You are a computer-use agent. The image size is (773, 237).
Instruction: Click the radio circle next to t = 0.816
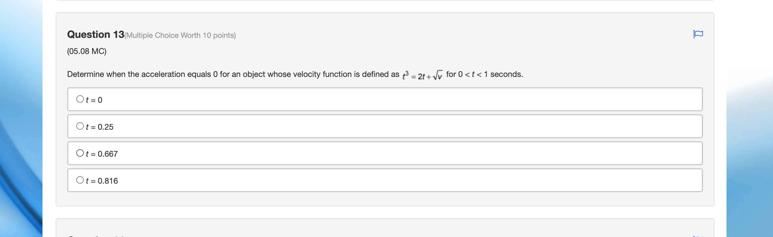point(80,179)
